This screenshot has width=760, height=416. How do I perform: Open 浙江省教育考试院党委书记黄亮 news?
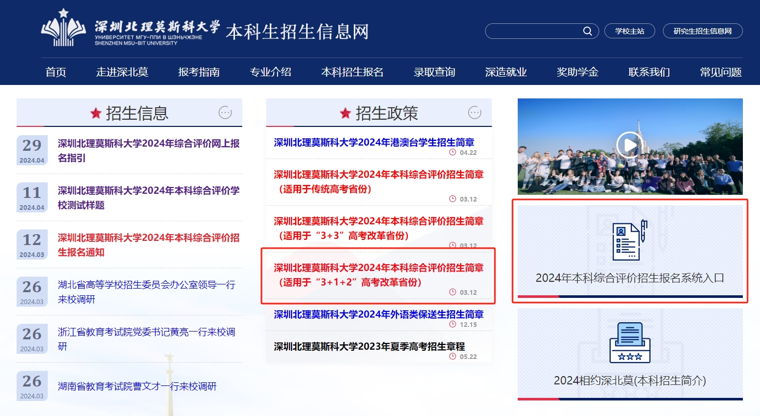click(x=147, y=339)
